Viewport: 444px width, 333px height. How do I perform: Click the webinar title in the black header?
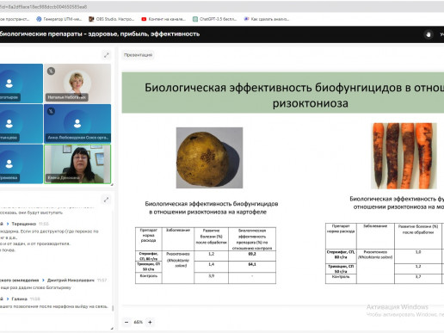[100, 34]
